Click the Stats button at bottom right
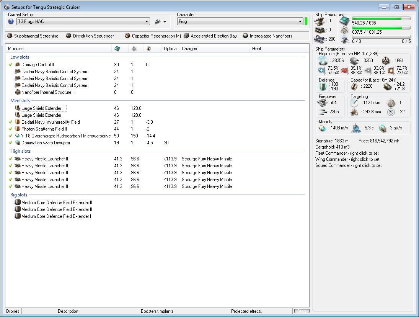This screenshot has height=317, width=419. click(302, 311)
